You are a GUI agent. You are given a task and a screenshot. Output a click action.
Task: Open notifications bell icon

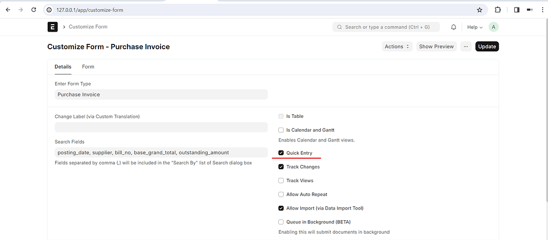pos(454,27)
